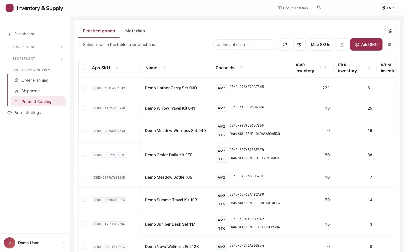The width and height of the screenshot is (404, 252).
Task: Open Documentation link
Action: (x=293, y=8)
